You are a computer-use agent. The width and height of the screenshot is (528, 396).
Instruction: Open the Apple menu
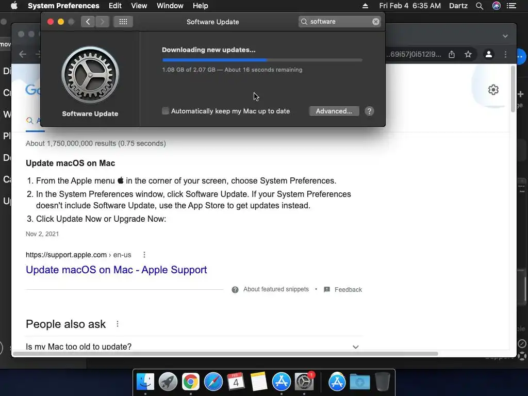(14, 6)
